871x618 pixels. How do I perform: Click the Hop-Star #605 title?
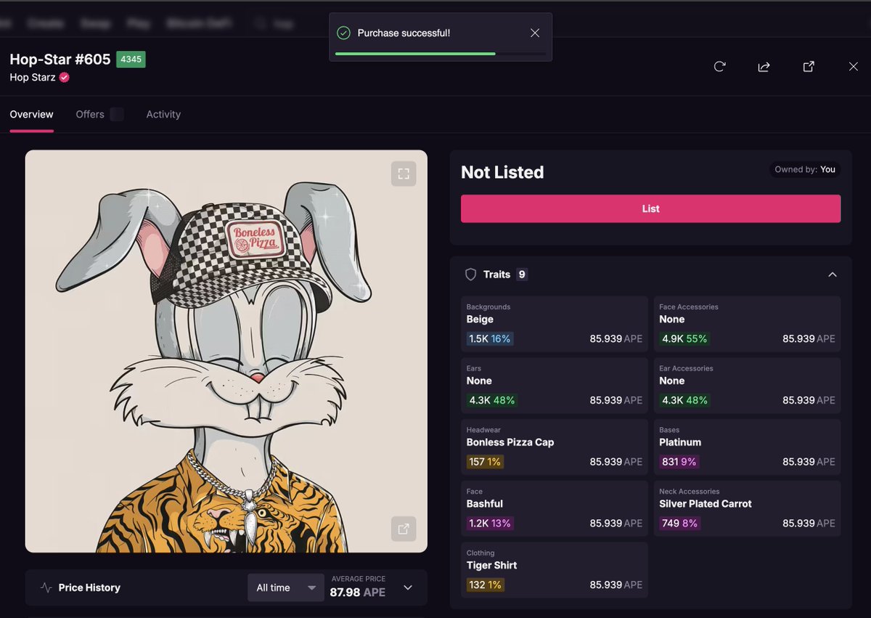click(60, 60)
